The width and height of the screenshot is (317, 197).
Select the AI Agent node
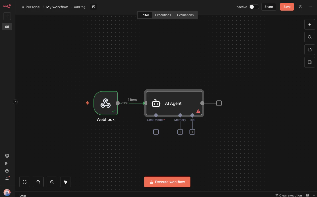174,103
